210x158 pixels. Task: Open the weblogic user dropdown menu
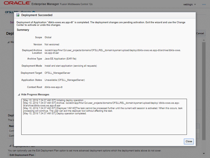pyautogui.click(x=190, y=4)
